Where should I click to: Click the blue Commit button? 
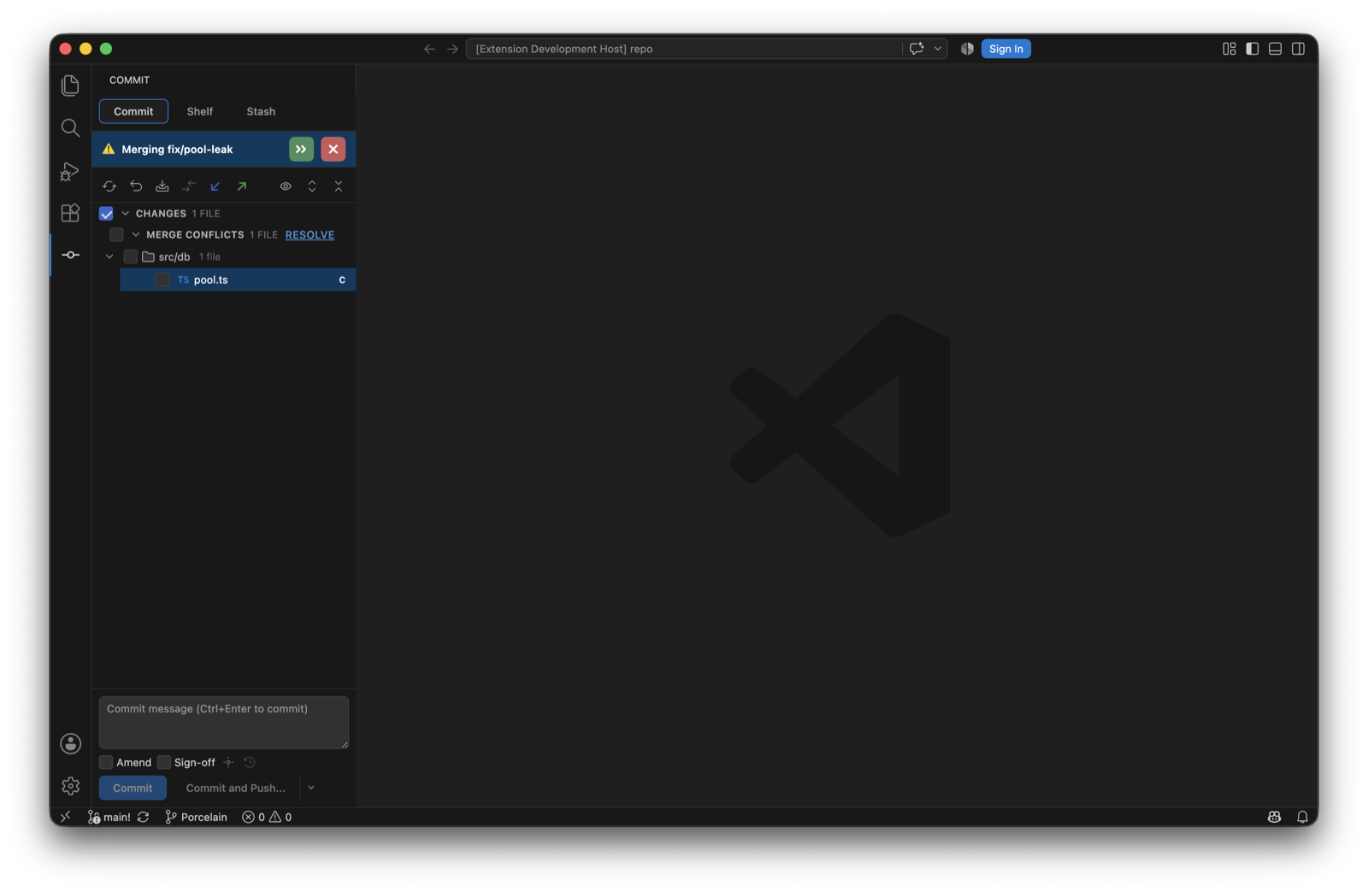pos(133,788)
